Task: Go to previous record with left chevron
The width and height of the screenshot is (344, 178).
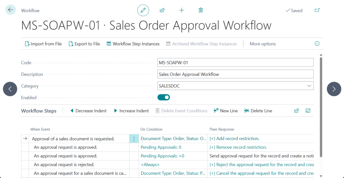Action: tap(10, 89)
